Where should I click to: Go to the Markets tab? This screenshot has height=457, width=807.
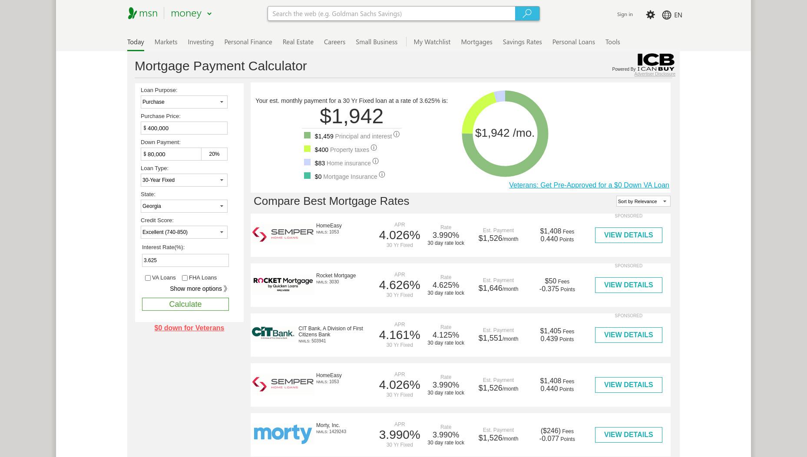pyautogui.click(x=166, y=42)
